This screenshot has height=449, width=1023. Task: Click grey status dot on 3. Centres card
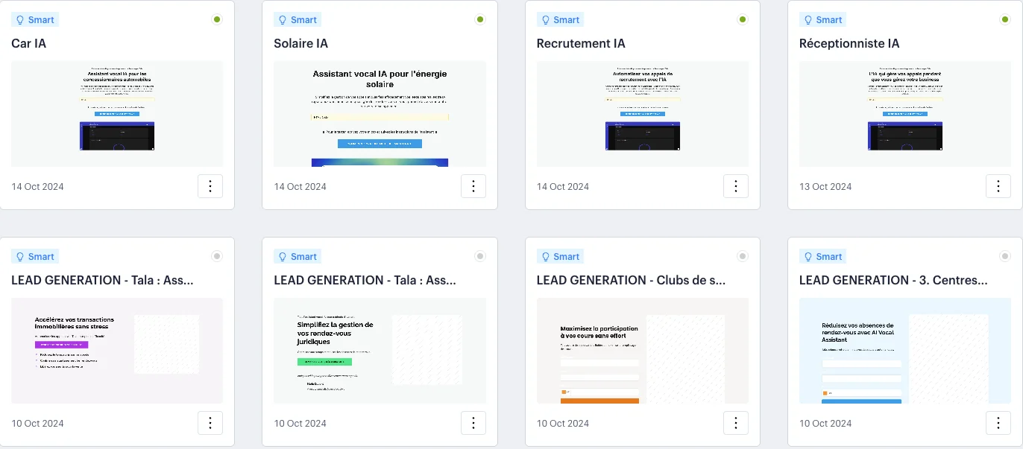1005,256
